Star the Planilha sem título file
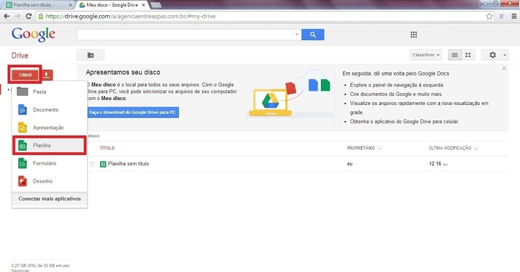This screenshot has height=272, width=520. [92, 164]
